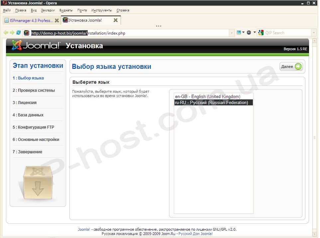Click the browser Forward arrow icon

[12, 33]
